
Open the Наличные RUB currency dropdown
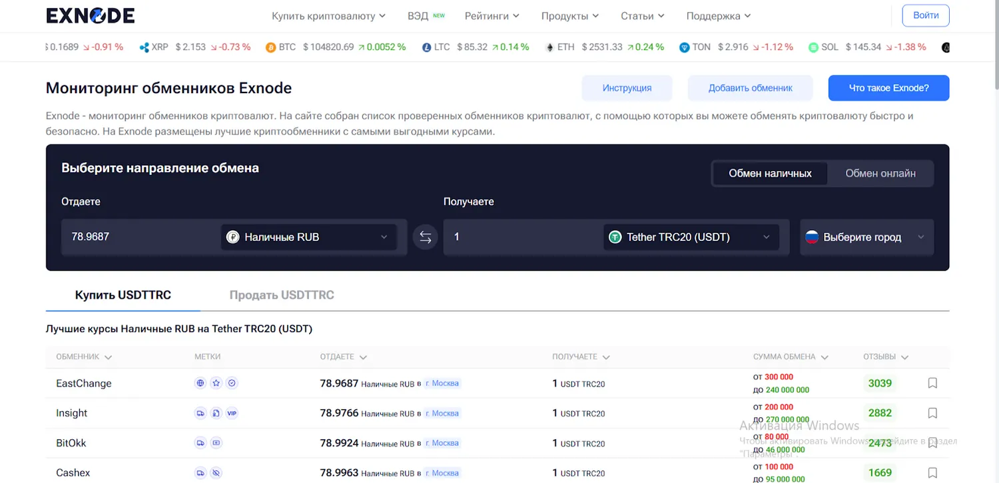point(309,237)
